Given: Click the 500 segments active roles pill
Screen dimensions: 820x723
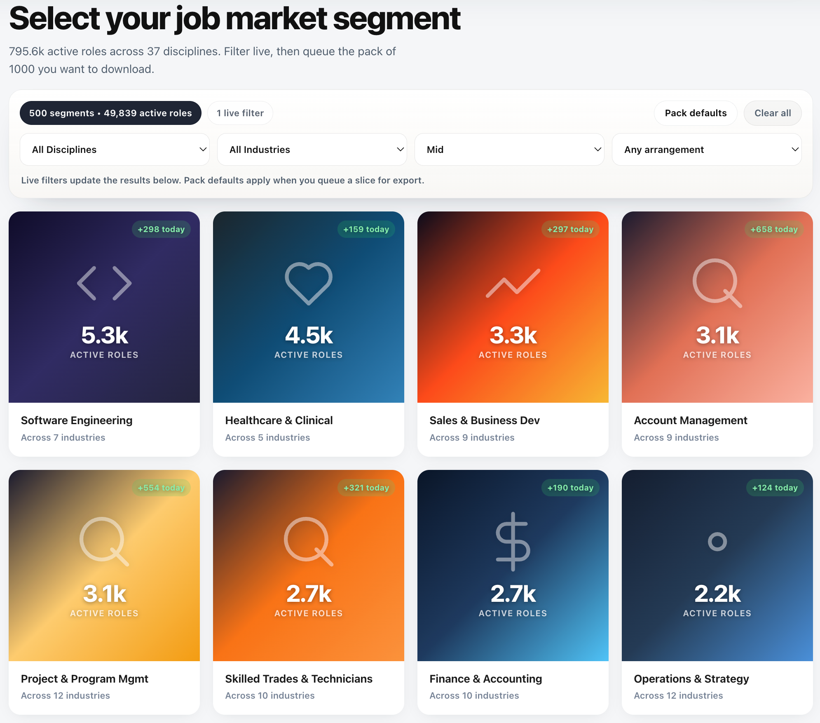Looking at the screenshot, I should (x=110, y=113).
